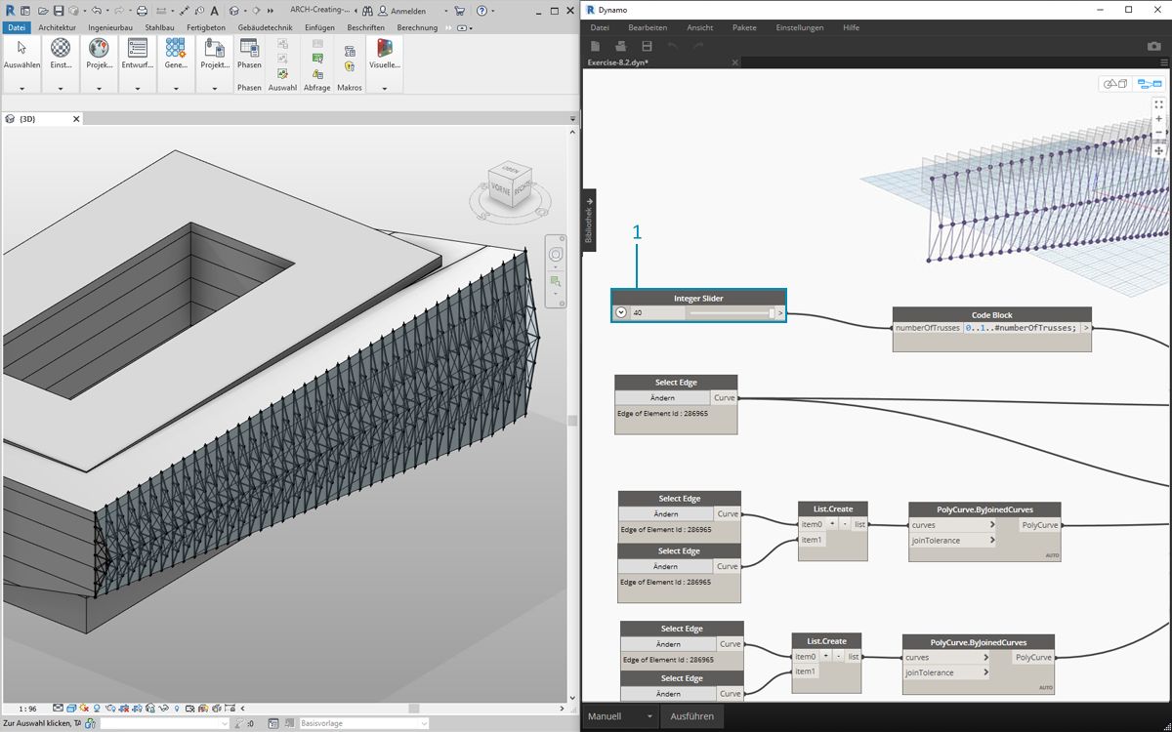Viewport: 1172px width, 732px height.
Task: Switch Dynamo to graph view navigation
Action: click(x=1149, y=84)
